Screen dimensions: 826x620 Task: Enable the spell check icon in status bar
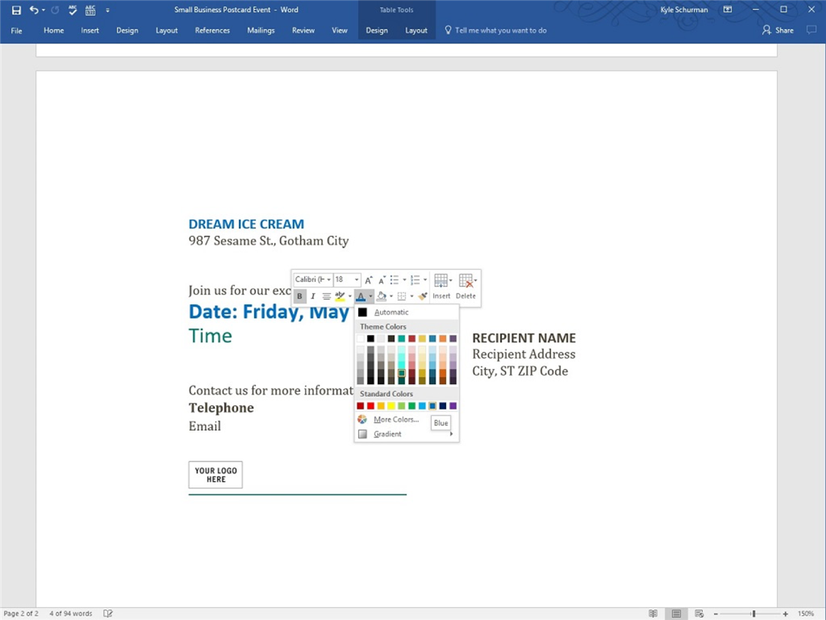pyautogui.click(x=107, y=613)
